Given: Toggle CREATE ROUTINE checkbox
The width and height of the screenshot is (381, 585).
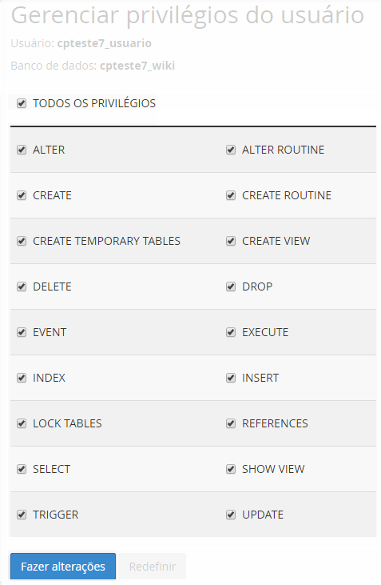Looking at the screenshot, I should (x=231, y=195).
